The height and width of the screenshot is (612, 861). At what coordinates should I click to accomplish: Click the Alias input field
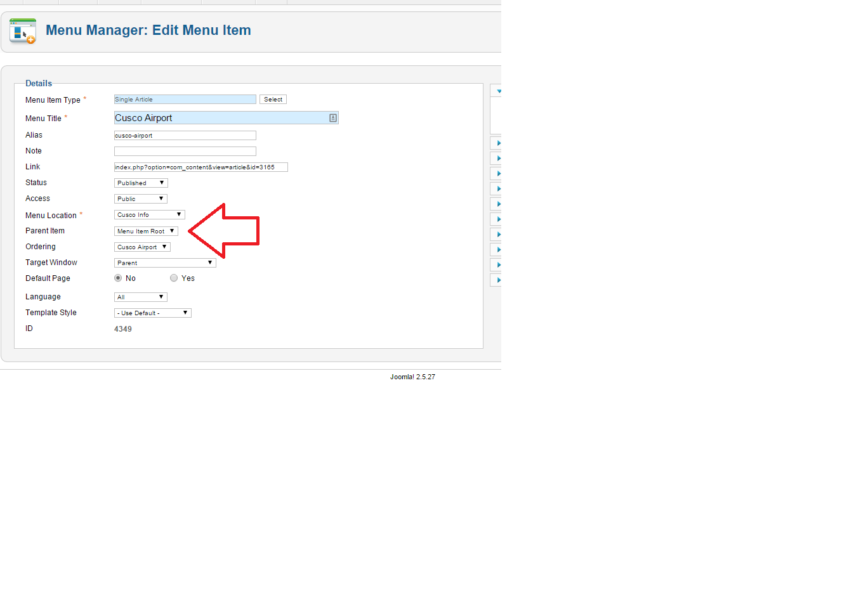185,135
